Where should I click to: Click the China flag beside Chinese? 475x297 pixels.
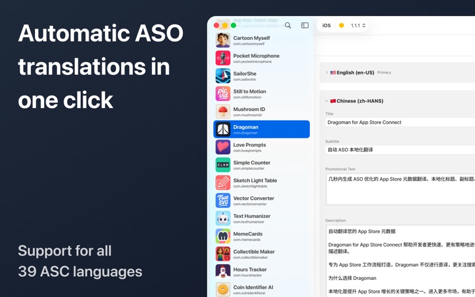[333, 101]
